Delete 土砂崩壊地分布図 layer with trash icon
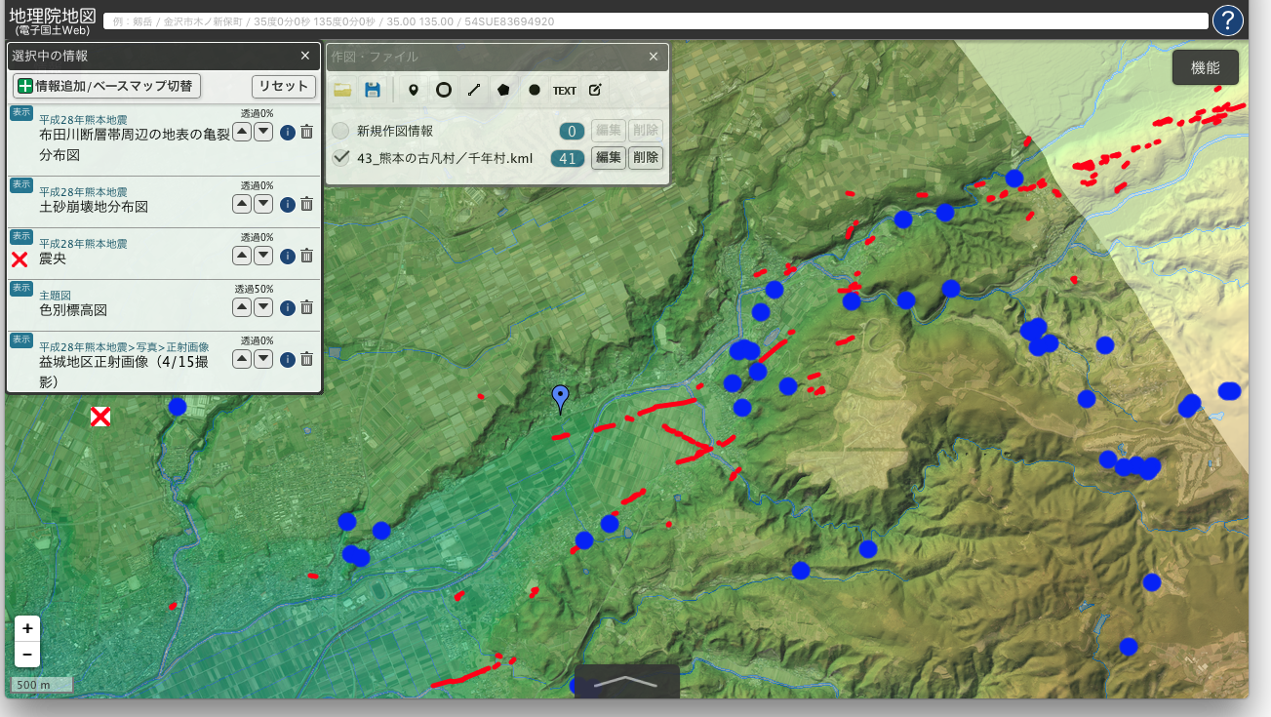The height and width of the screenshot is (717, 1271). click(x=306, y=204)
